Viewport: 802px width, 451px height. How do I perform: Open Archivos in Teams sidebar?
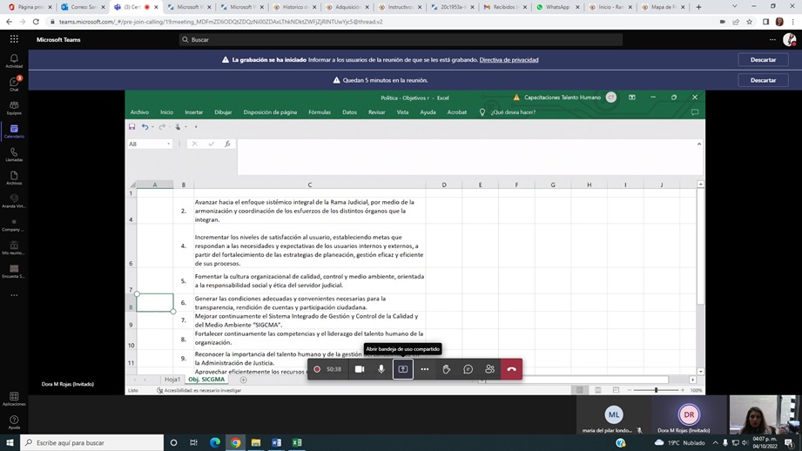[x=14, y=178]
